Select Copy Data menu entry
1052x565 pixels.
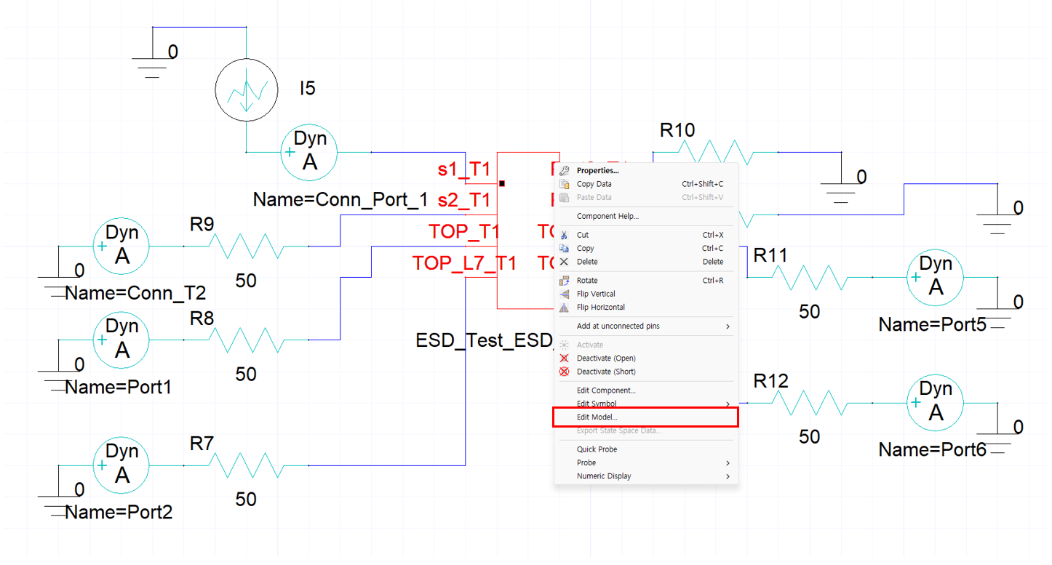(594, 184)
